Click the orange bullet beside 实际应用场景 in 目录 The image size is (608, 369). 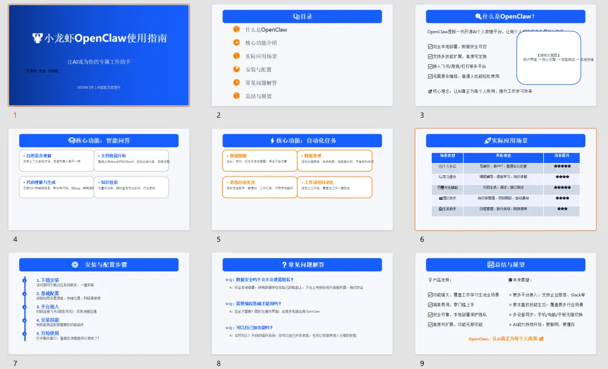tap(236, 56)
